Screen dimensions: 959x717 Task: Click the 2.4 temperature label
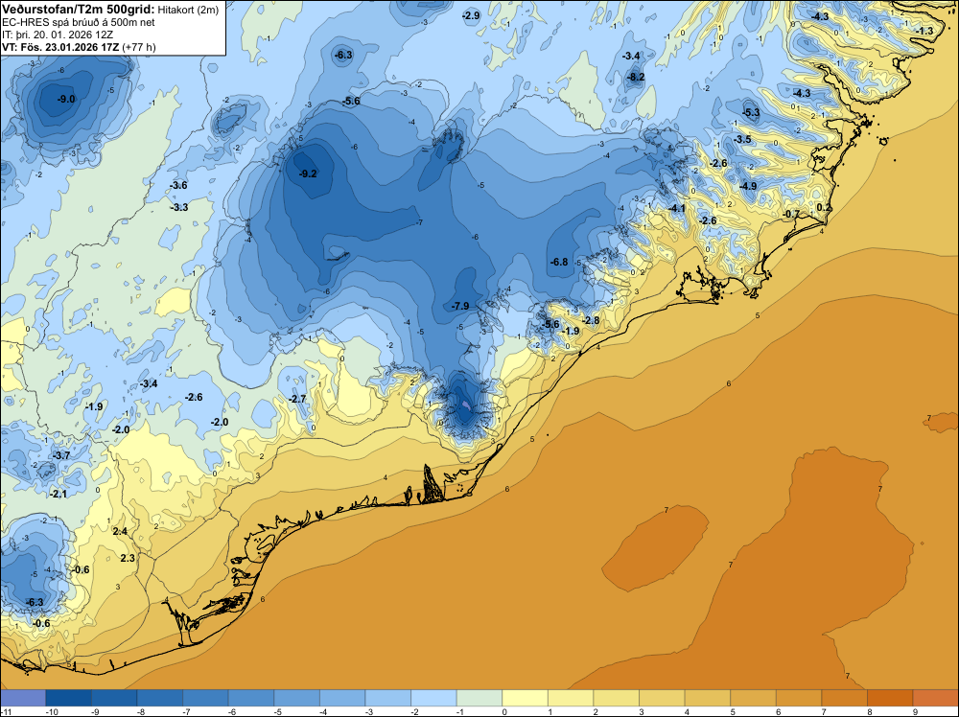[120, 531]
